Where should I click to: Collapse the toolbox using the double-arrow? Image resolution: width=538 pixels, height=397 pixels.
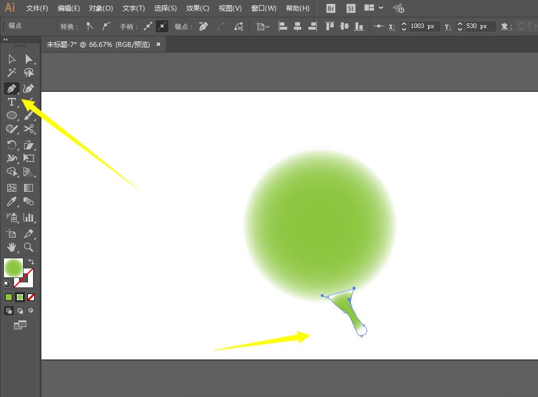click(6, 40)
